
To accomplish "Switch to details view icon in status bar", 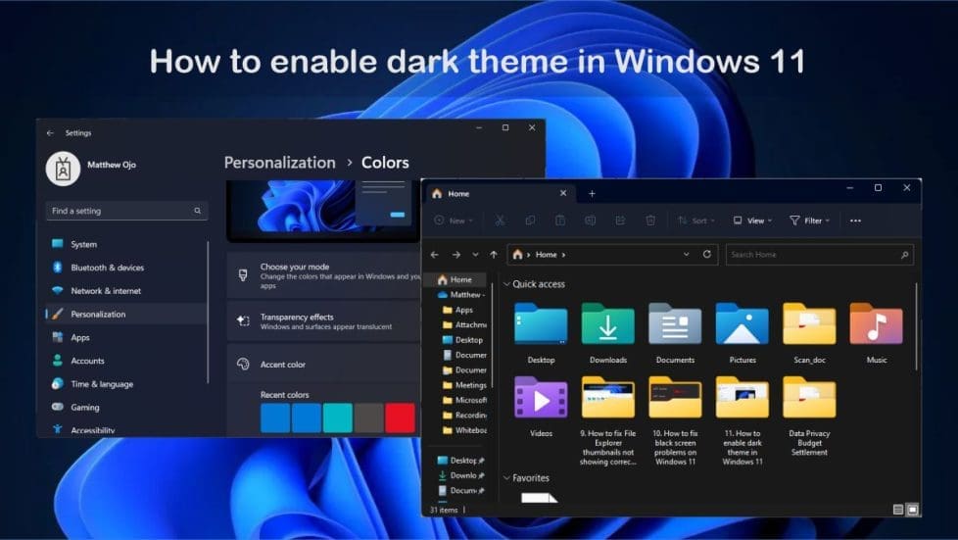I will (898, 510).
